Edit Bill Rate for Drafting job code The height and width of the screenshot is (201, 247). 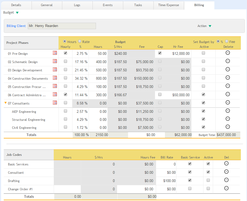166,181
